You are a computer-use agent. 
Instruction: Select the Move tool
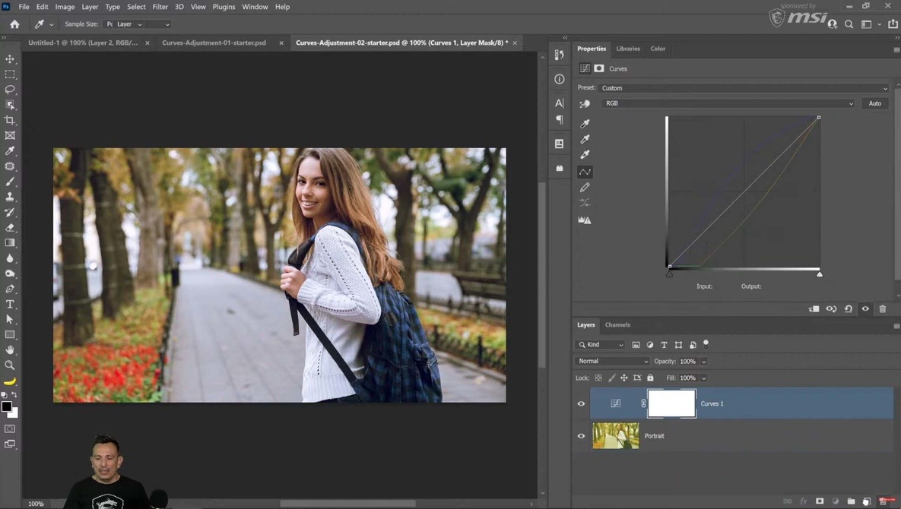pyautogui.click(x=10, y=59)
